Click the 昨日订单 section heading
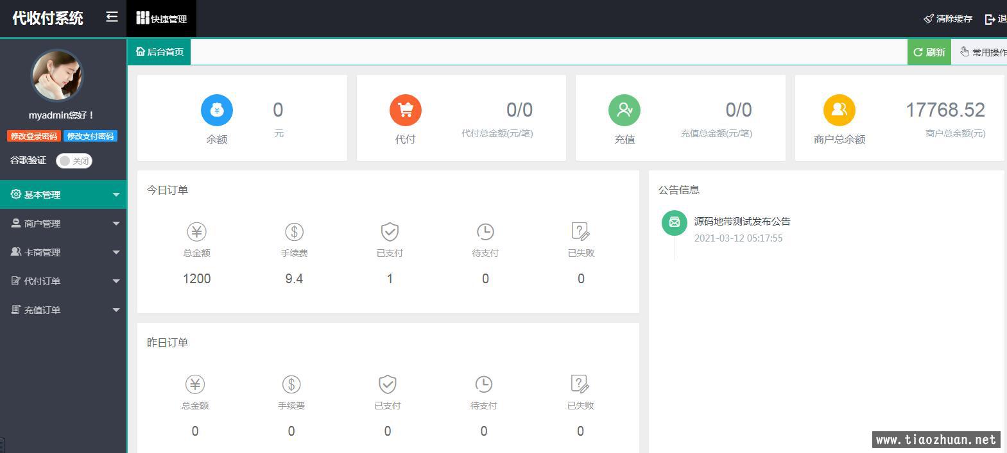This screenshot has width=1007, height=453. tap(168, 343)
